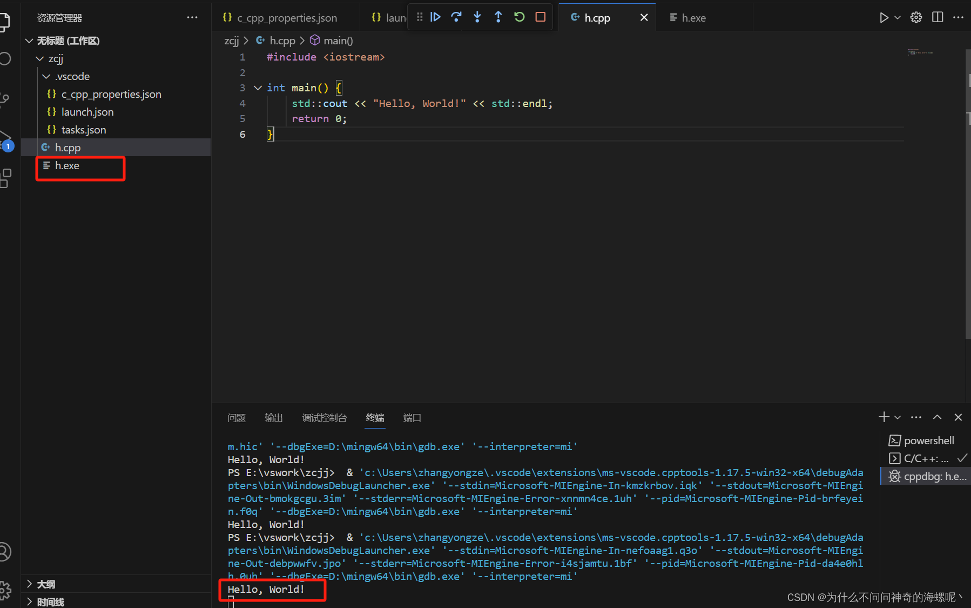The width and height of the screenshot is (971, 608).
Task: Create a new terminal with plus icon
Action: point(884,417)
